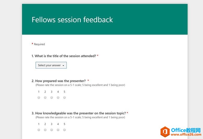Screen dimensions: 203x139
Task: Select rating 1 for presenter preparedness
Action: point(39,98)
